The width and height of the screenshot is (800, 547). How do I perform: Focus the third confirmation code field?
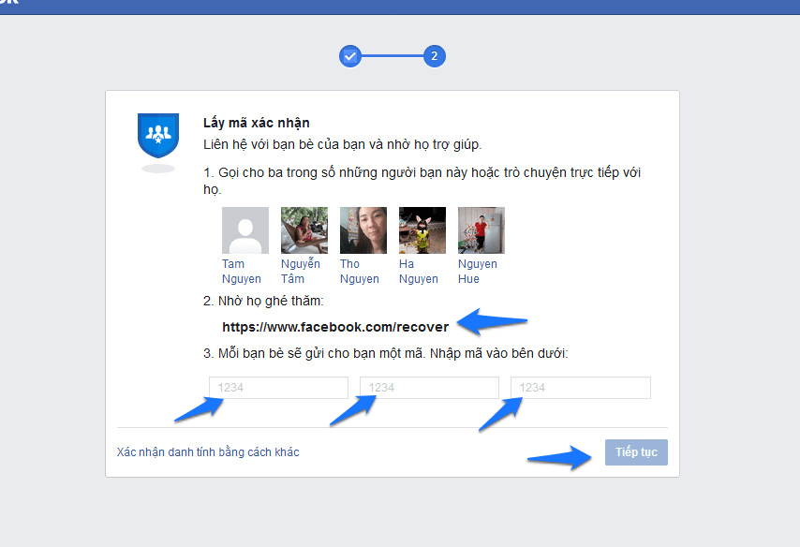click(581, 388)
